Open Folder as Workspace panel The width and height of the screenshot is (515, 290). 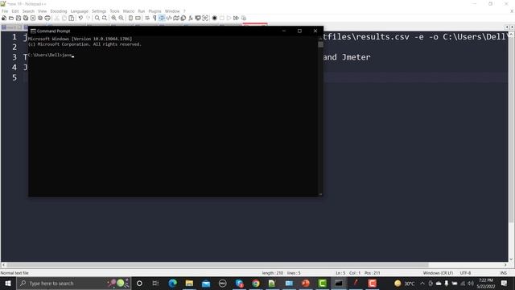(x=198, y=18)
